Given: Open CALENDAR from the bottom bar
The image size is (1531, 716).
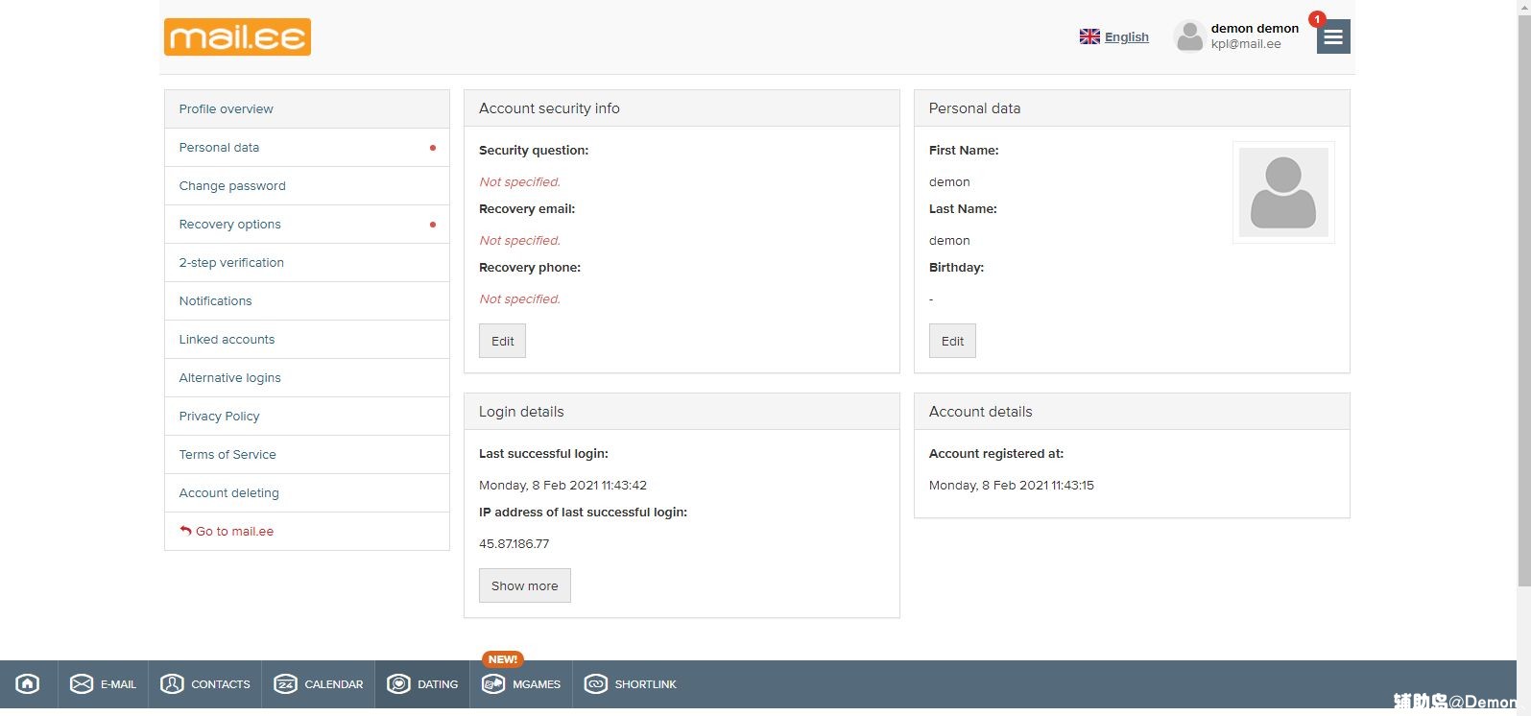Looking at the screenshot, I should (x=319, y=684).
